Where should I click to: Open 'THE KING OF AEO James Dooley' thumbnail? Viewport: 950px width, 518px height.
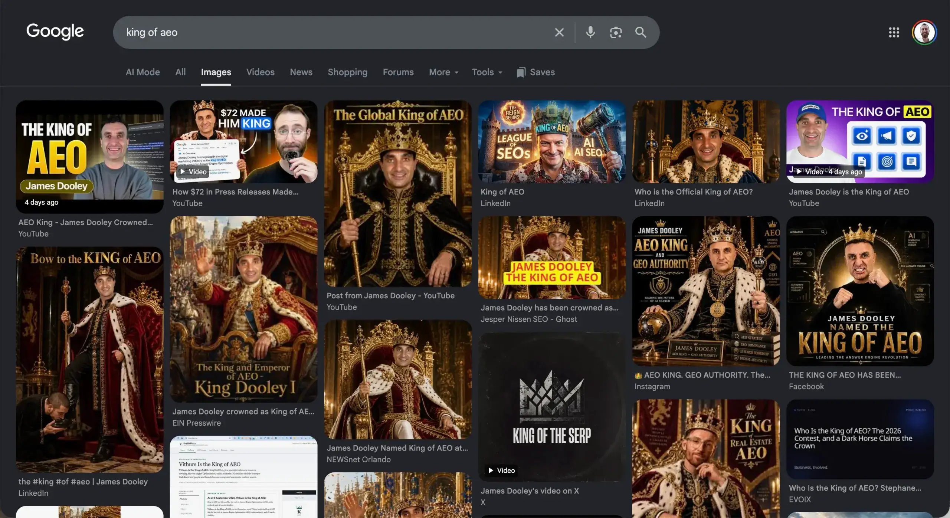(x=89, y=157)
